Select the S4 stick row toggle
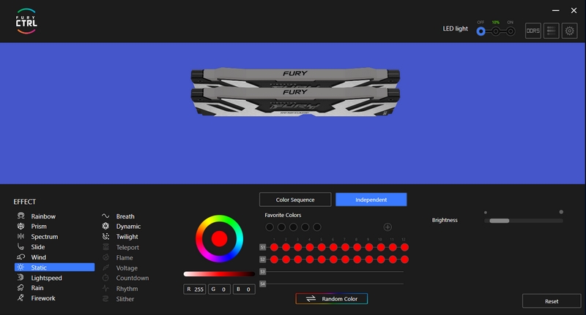 (263, 284)
